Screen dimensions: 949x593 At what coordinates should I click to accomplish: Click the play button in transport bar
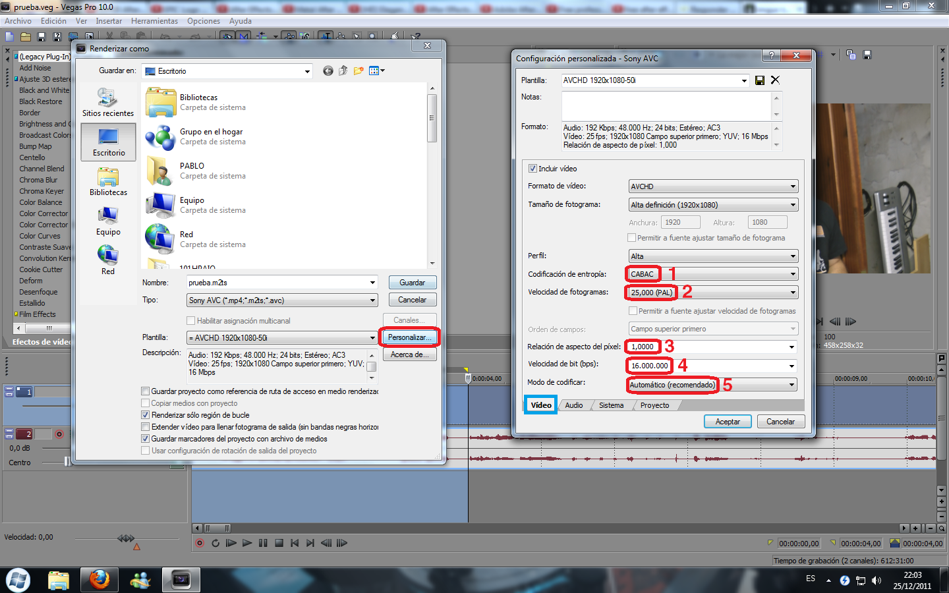247,543
